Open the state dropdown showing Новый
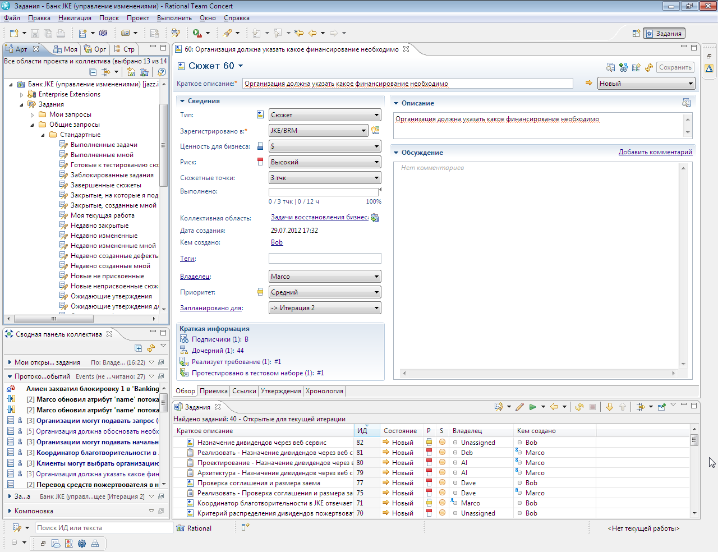Viewport: 718px width, 552px height. [646, 84]
